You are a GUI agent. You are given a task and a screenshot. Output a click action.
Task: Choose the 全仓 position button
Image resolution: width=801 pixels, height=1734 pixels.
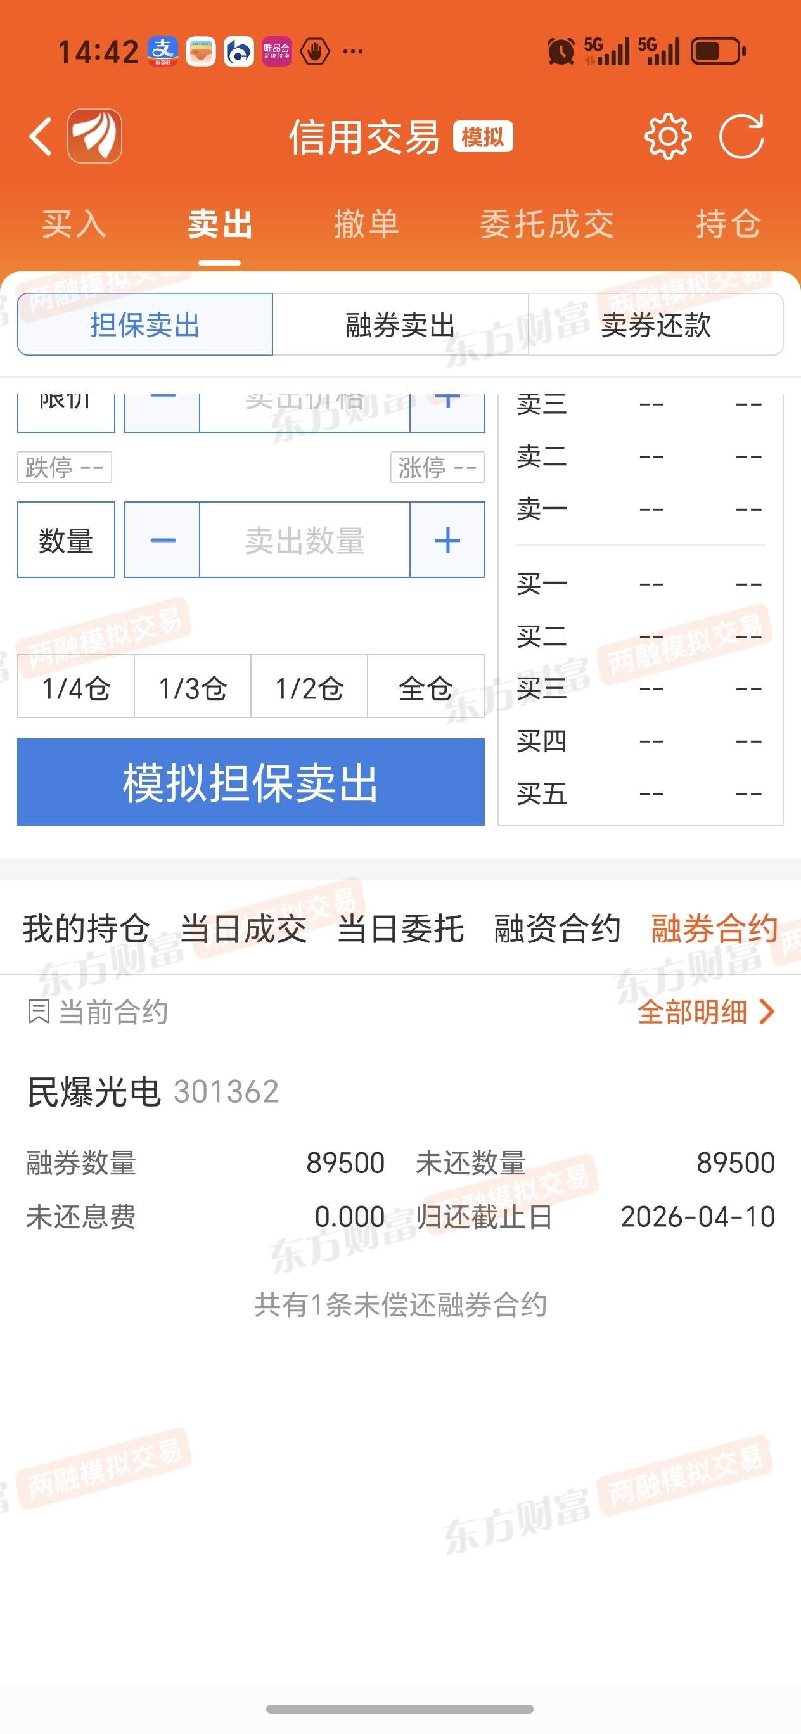(426, 686)
